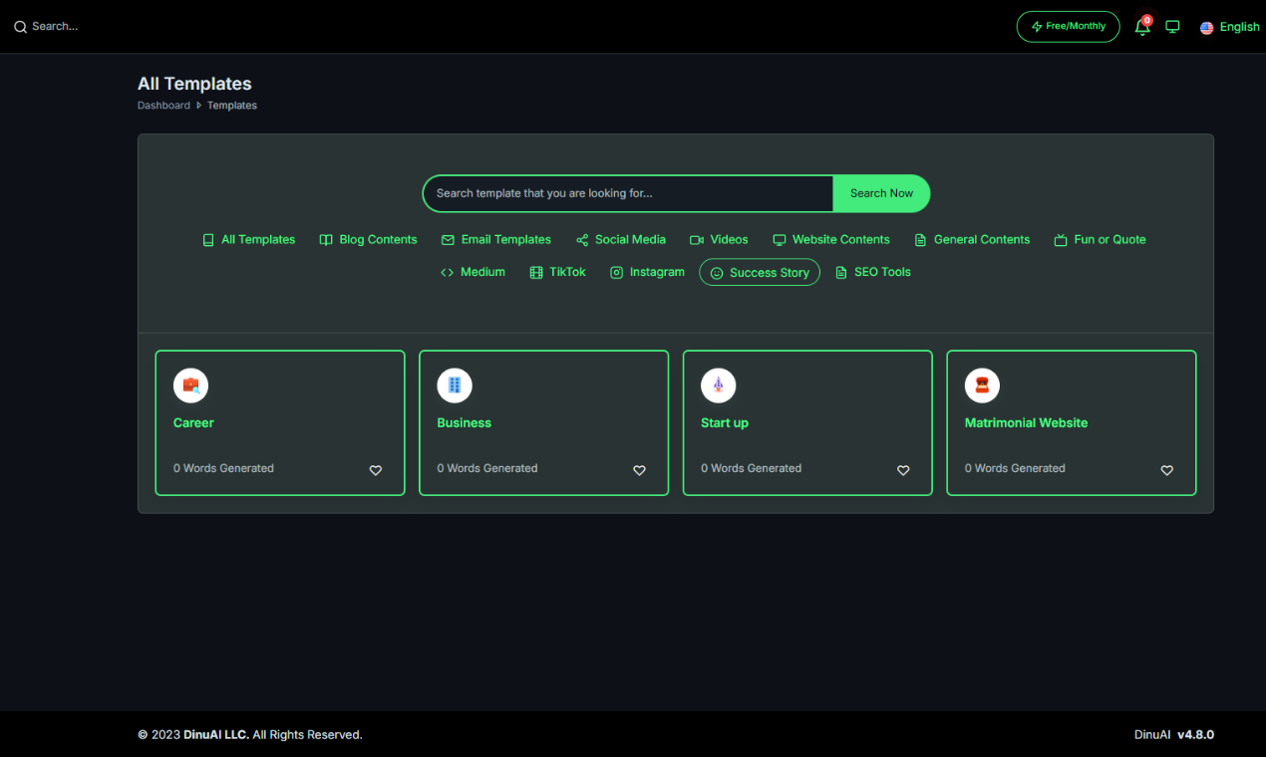
Task: Favorite the Career template with the heart
Action: (x=376, y=470)
